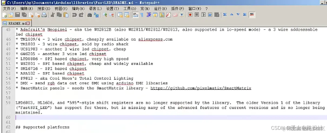Select the README.md document tab
The width and height of the screenshot is (327, 133).
16,23
